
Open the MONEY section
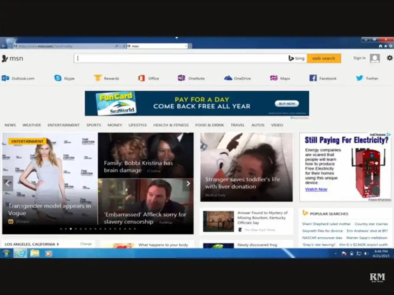(115, 125)
